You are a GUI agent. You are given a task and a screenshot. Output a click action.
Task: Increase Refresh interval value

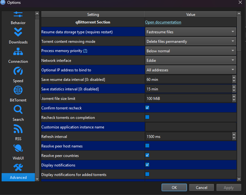pyautogui.click(x=234, y=134)
